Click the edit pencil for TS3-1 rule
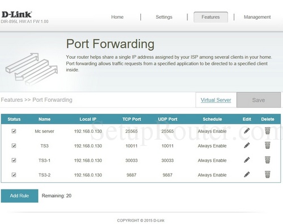 click(x=247, y=160)
